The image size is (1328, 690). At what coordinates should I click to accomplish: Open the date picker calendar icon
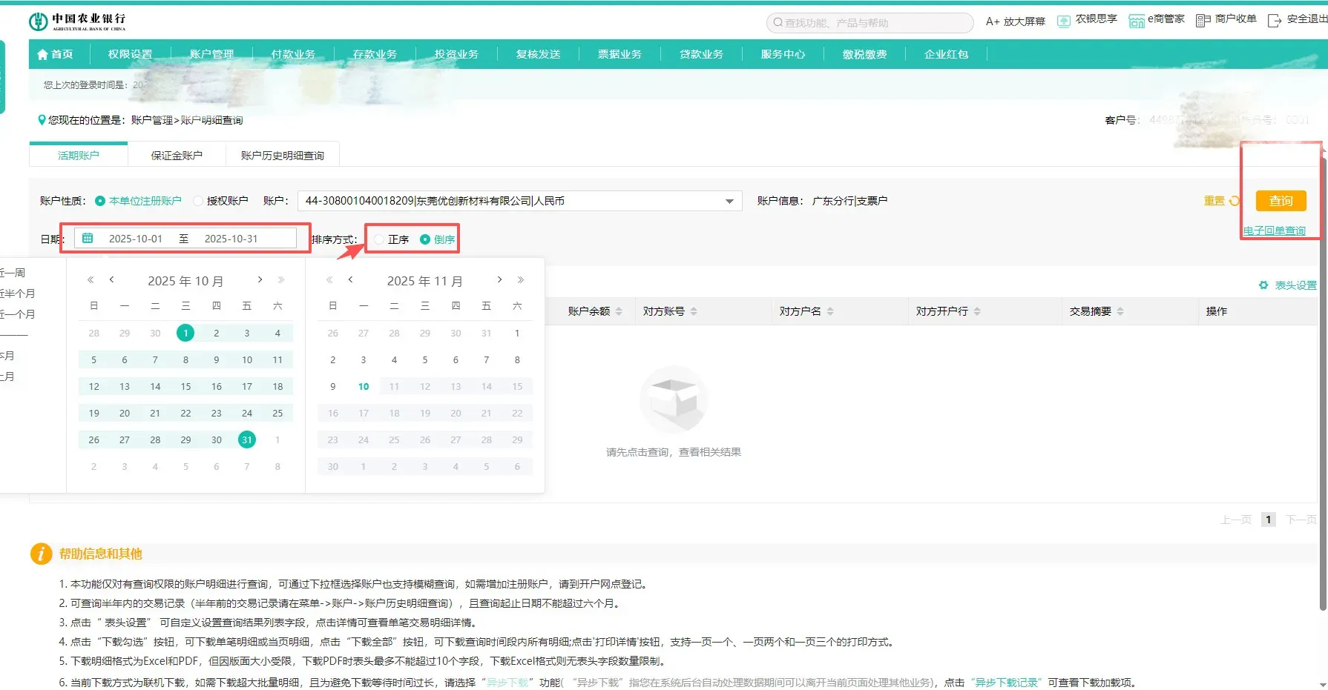pyautogui.click(x=88, y=237)
